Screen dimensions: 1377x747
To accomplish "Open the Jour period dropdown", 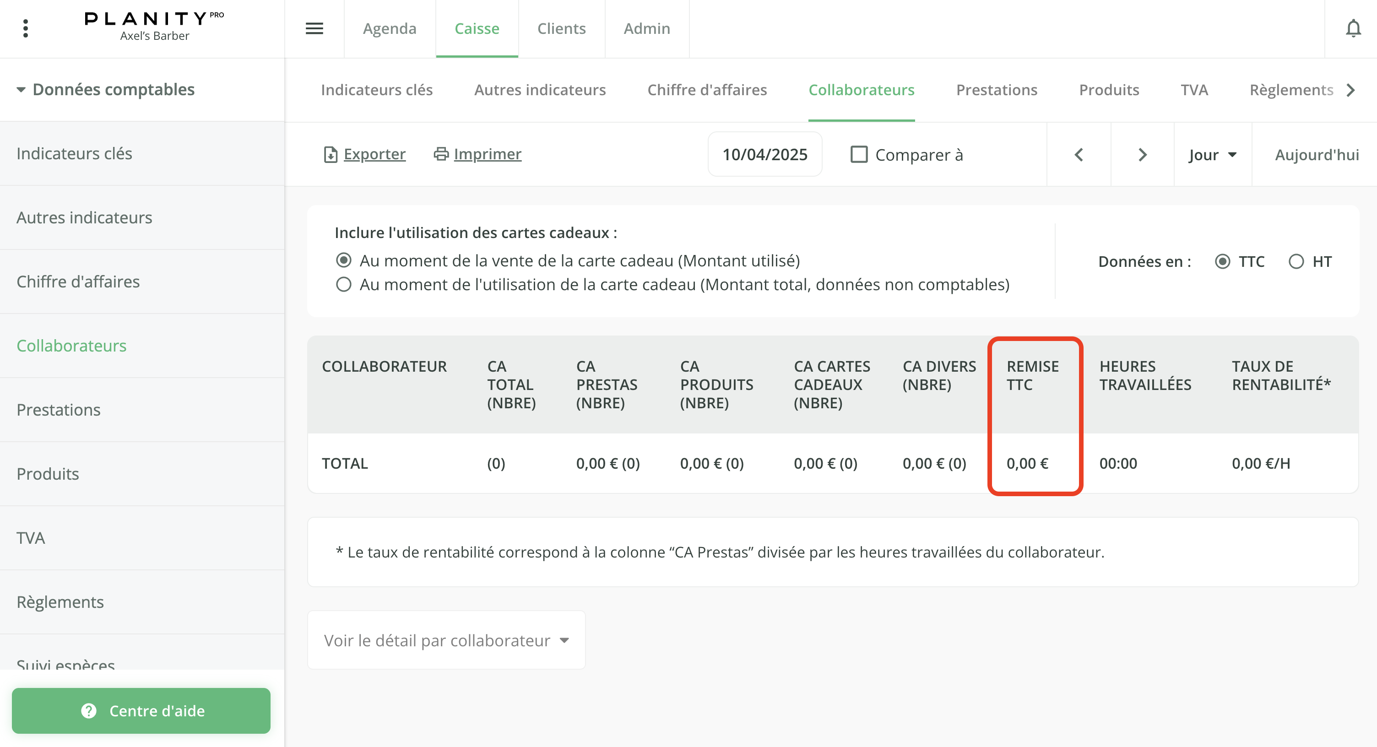I will (x=1212, y=154).
